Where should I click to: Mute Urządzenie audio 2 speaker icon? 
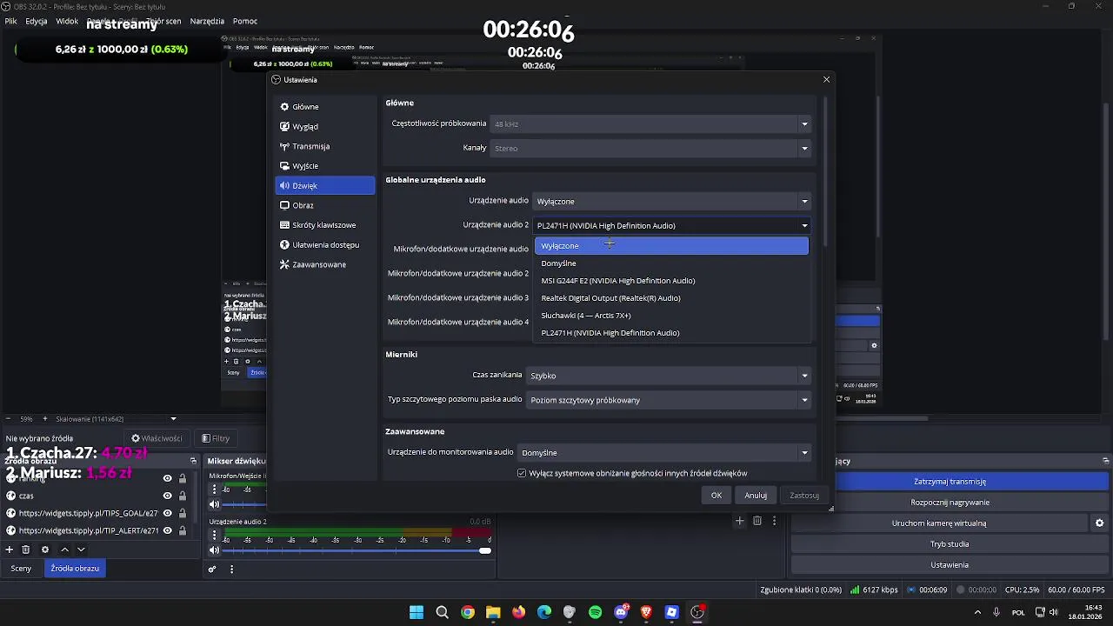(215, 550)
